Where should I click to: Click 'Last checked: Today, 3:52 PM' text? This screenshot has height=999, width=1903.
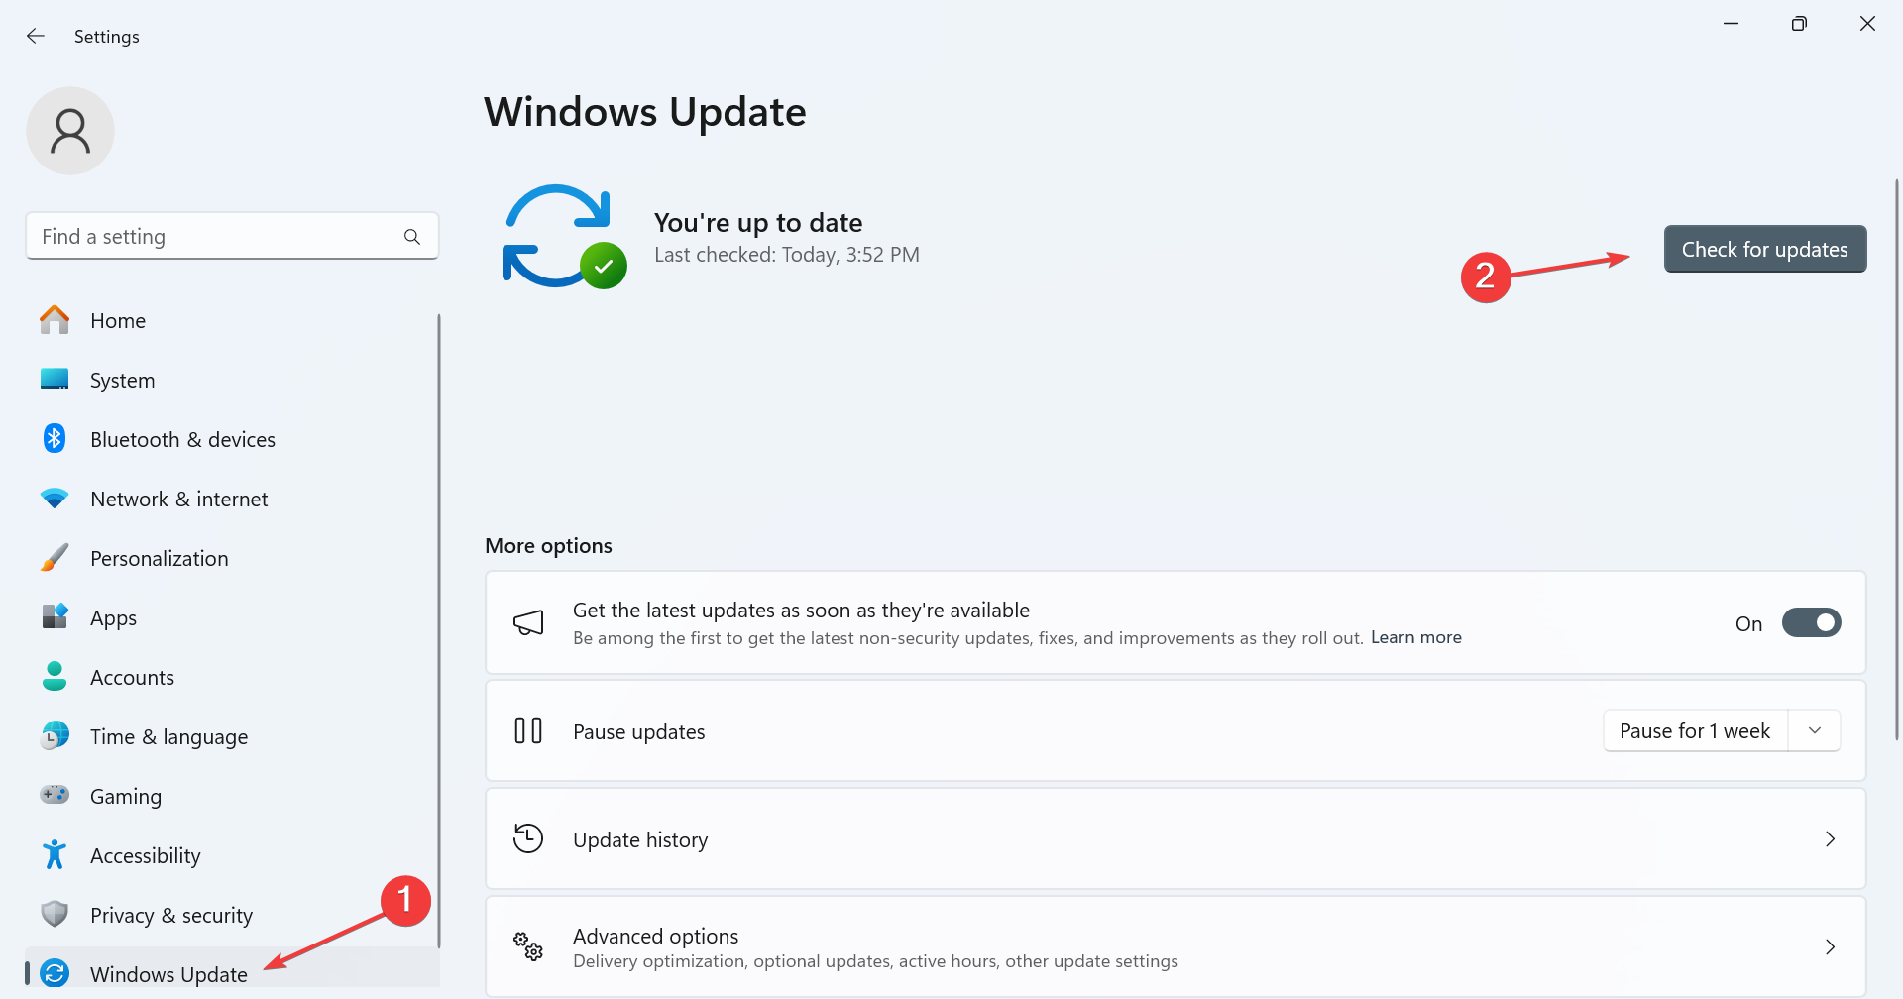[787, 255]
